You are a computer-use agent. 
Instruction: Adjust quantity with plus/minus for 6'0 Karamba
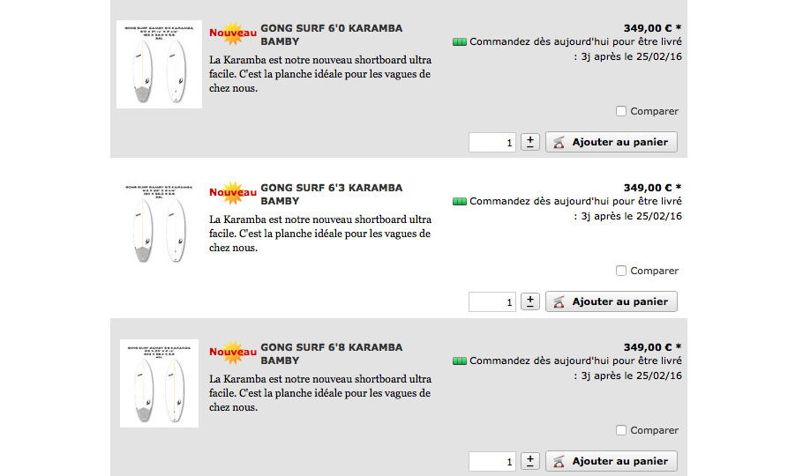click(x=530, y=142)
